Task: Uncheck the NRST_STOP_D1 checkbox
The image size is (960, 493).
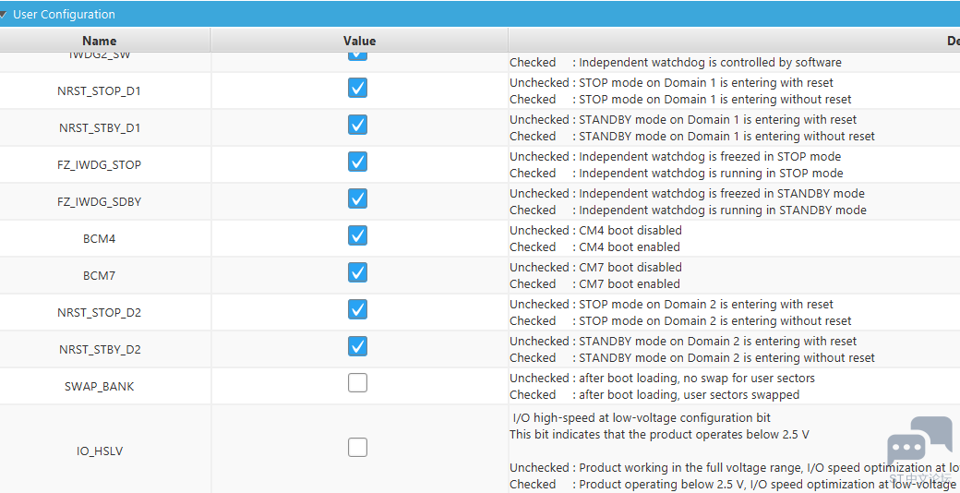Action: [357, 89]
